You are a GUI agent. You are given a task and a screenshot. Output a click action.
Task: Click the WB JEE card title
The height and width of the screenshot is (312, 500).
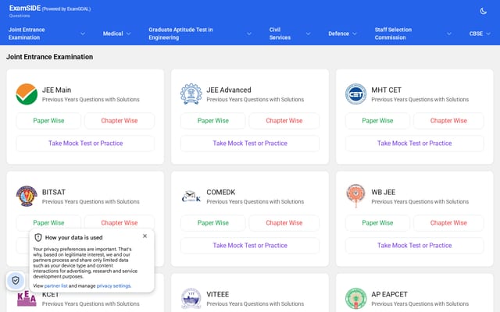tap(383, 193)
